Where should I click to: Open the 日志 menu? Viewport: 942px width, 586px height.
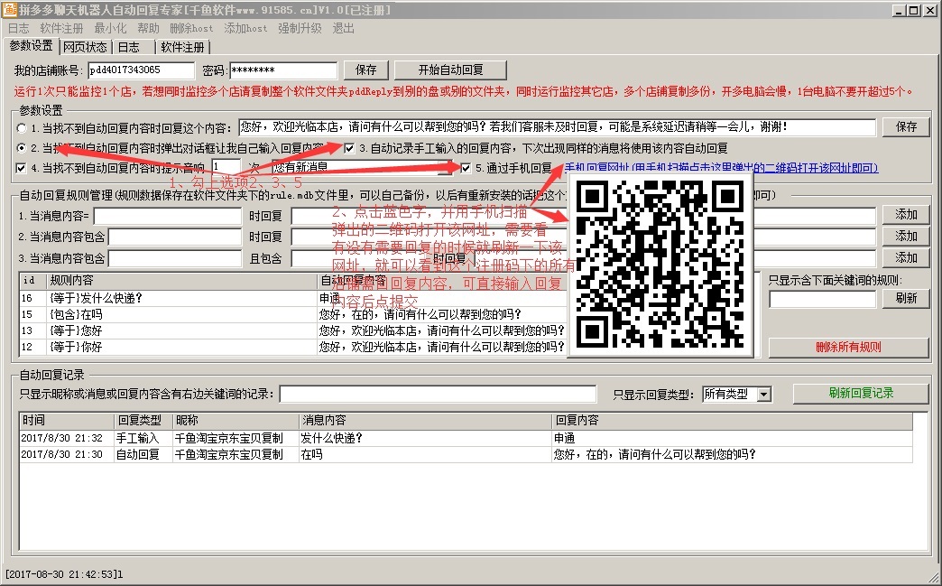19,28
